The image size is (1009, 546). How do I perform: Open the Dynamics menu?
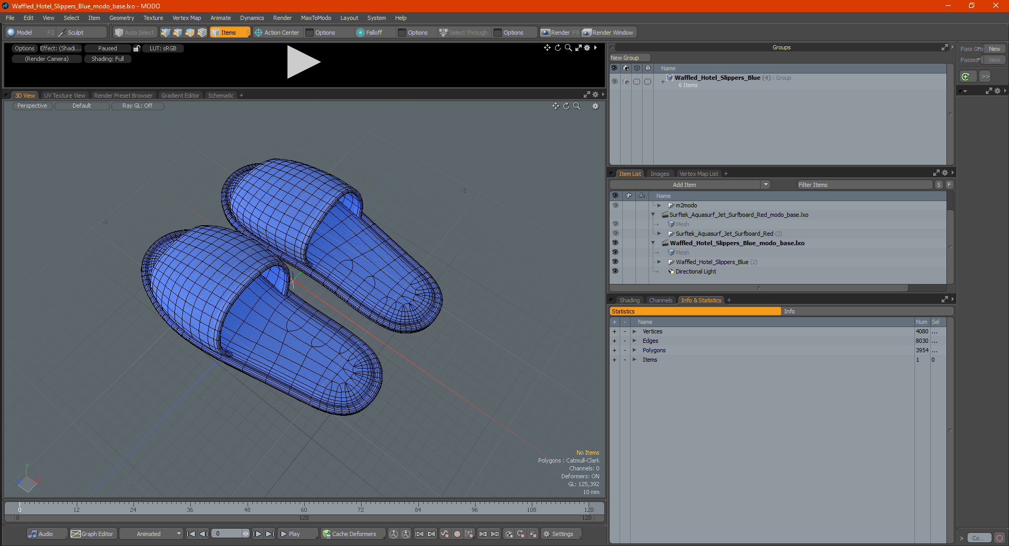click(252, 18)
